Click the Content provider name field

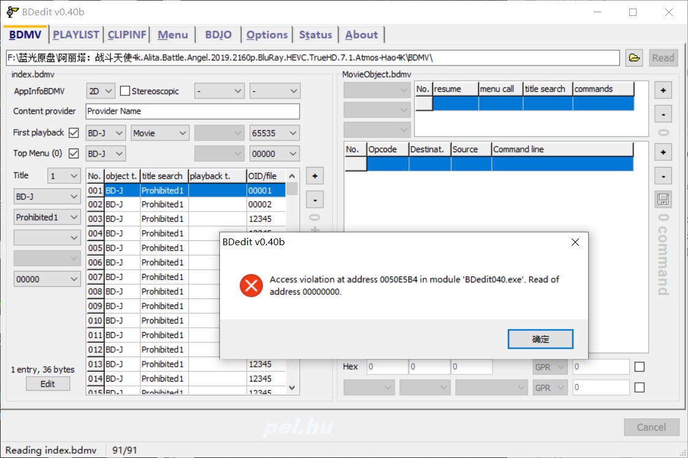[x=192, y=111]
